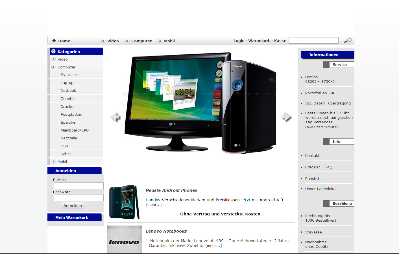Select Festplatten subcategory

click(x=71, y=114)
